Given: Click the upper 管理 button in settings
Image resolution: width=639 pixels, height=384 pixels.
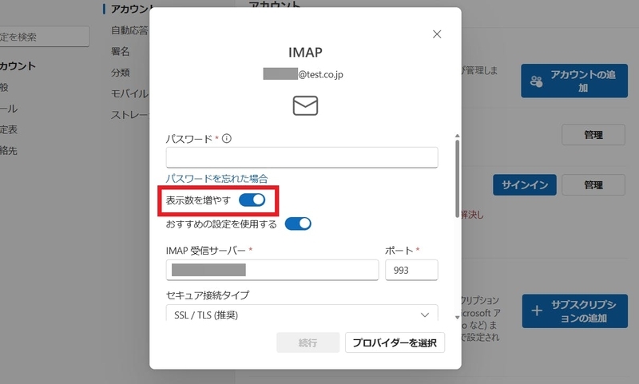Looking at the screenshot, I should tap(593, 135).
